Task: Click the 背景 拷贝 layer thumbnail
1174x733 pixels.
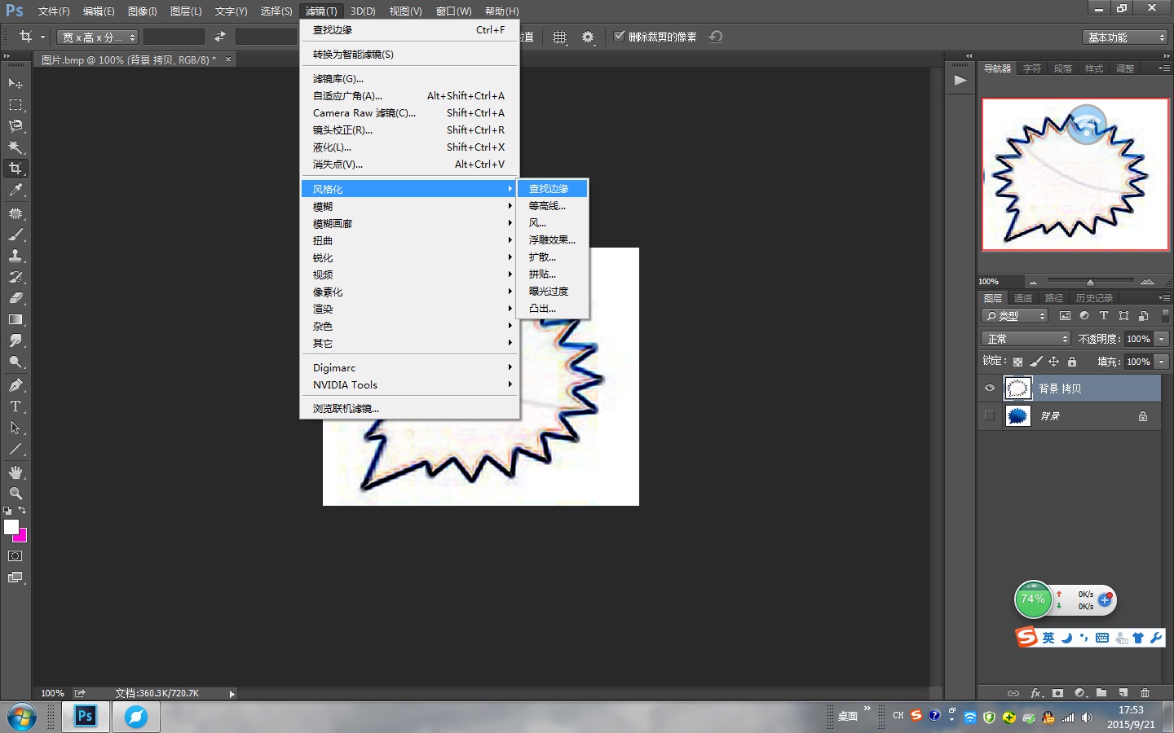Action: 1017,388
